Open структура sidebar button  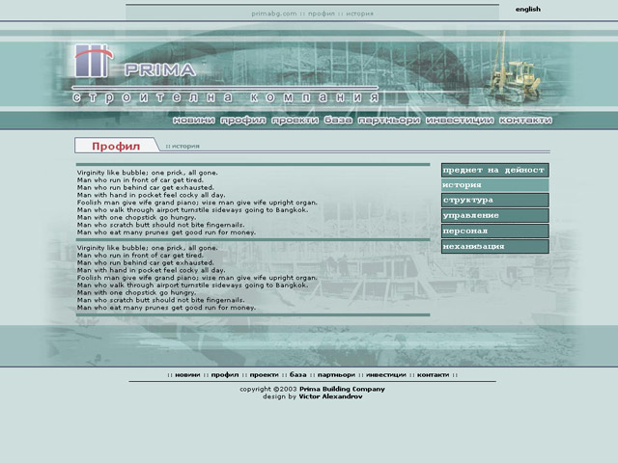[x=495, y=200]
